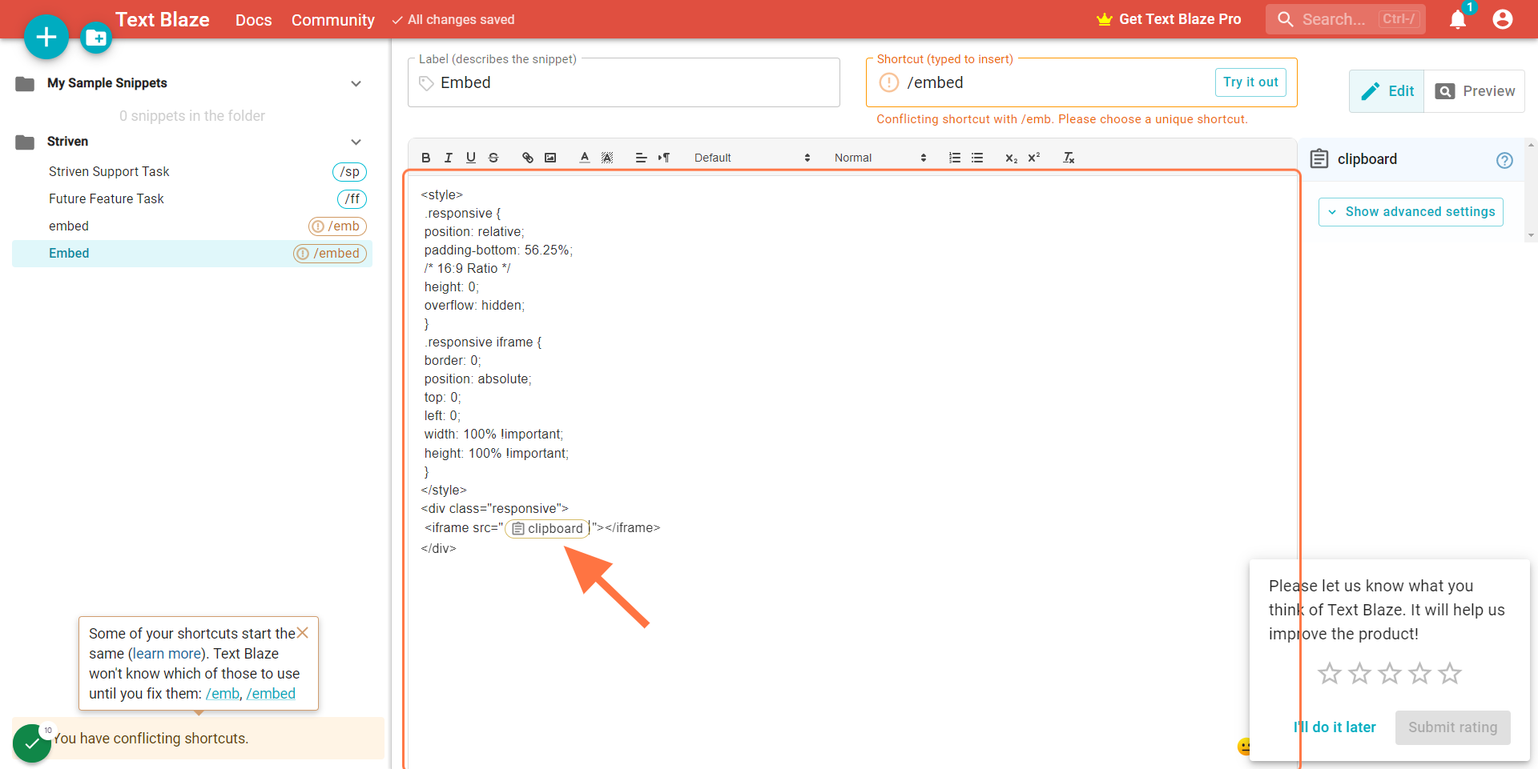Toggle underline formatting in the editor toolbar
This screenshot has width=1538, height=769.
pyautogui.click(x=471, y=158)
